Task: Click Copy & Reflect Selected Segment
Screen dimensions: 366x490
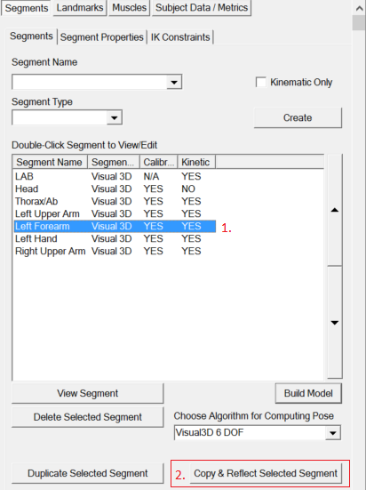Action: coord(266,473)
